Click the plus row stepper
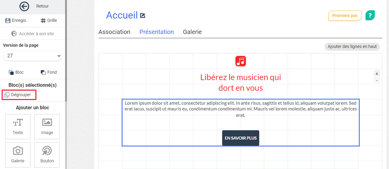The image size is (389, 169). [x=377, y=73]
